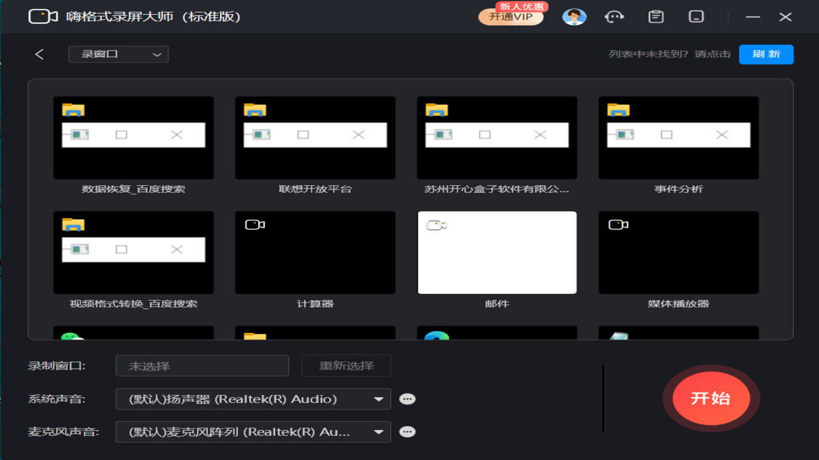
Task: Start recording with the 开始 button
Action: [710, 399]
